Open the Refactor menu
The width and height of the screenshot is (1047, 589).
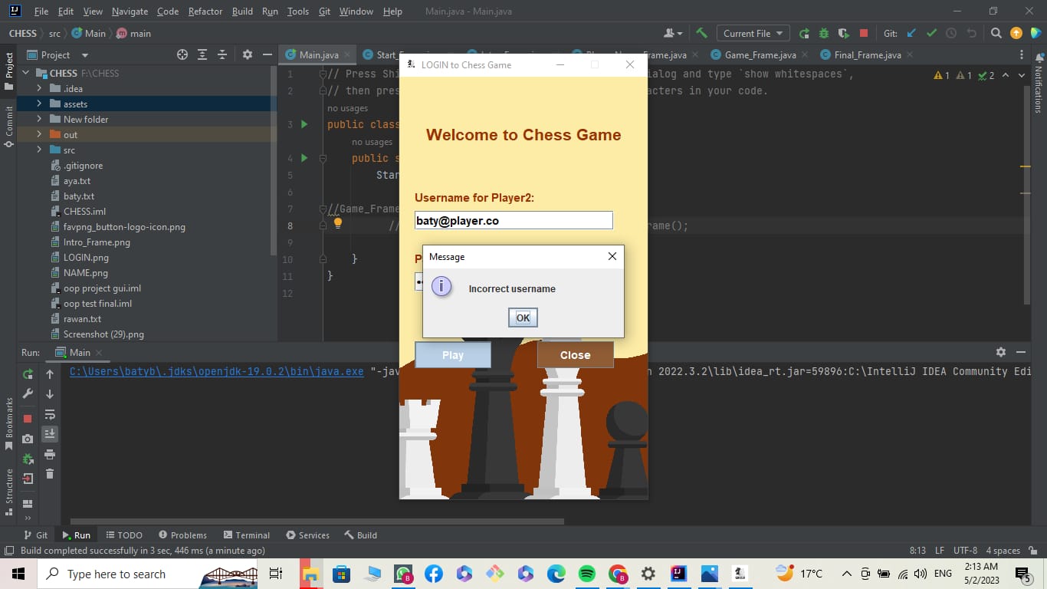coord(205,12)
